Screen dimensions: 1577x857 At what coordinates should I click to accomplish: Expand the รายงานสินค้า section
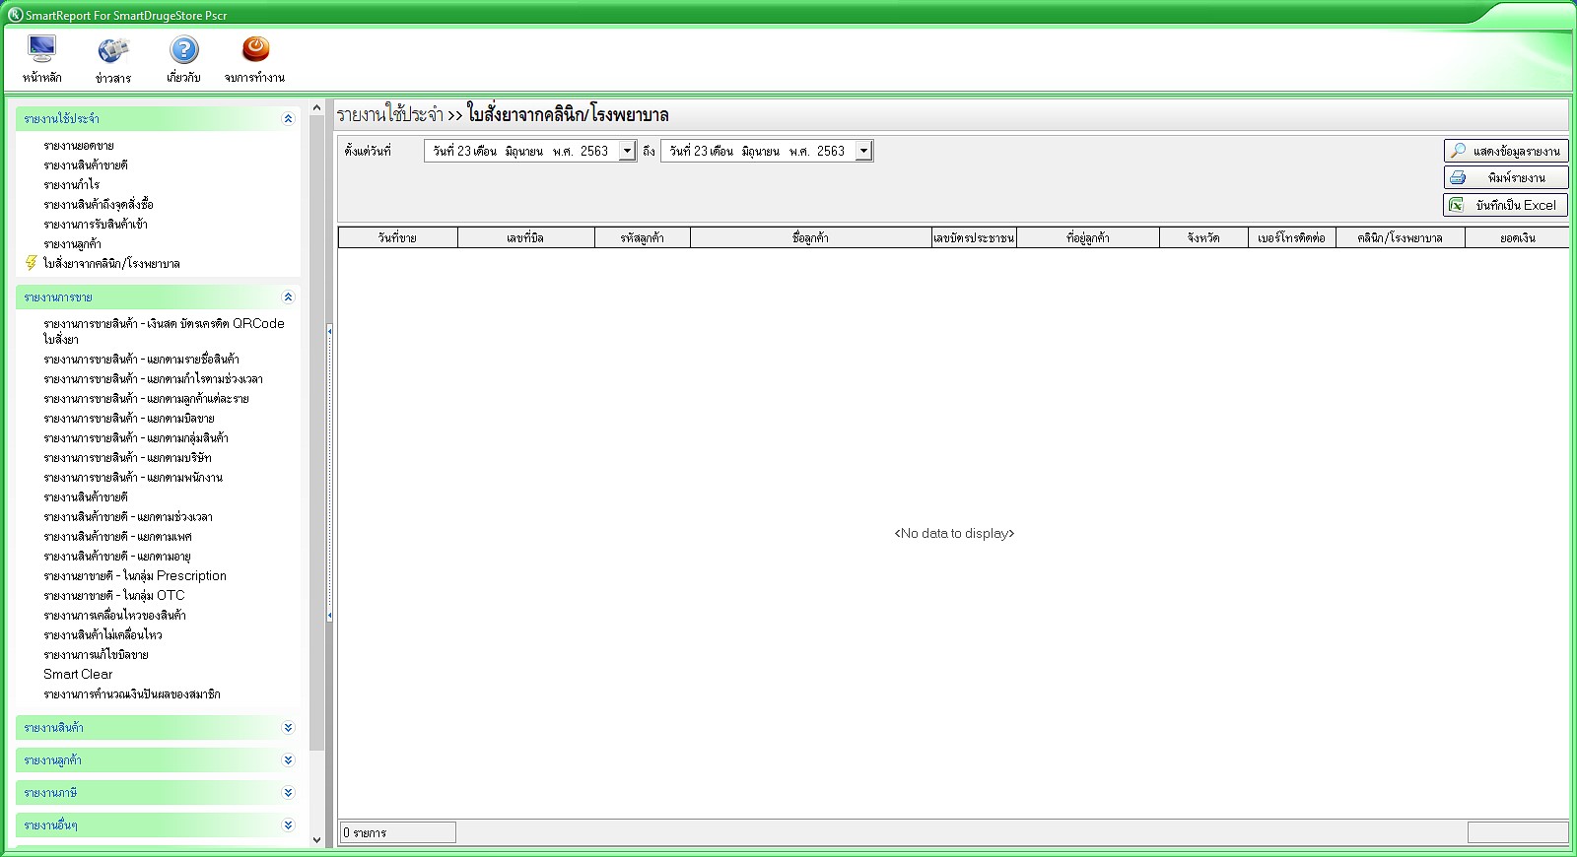tap(288, 728)
